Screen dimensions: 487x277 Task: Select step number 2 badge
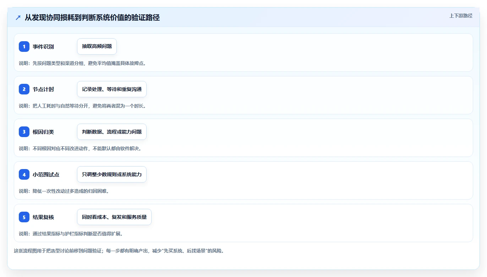[x=24, y=89]
